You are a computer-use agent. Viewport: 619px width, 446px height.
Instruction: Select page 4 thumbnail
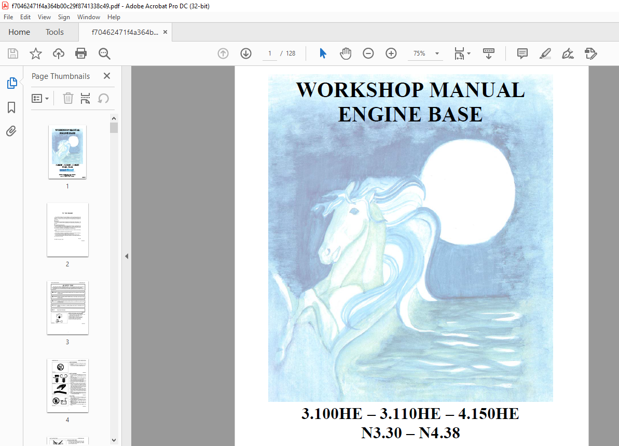[67, 386]
